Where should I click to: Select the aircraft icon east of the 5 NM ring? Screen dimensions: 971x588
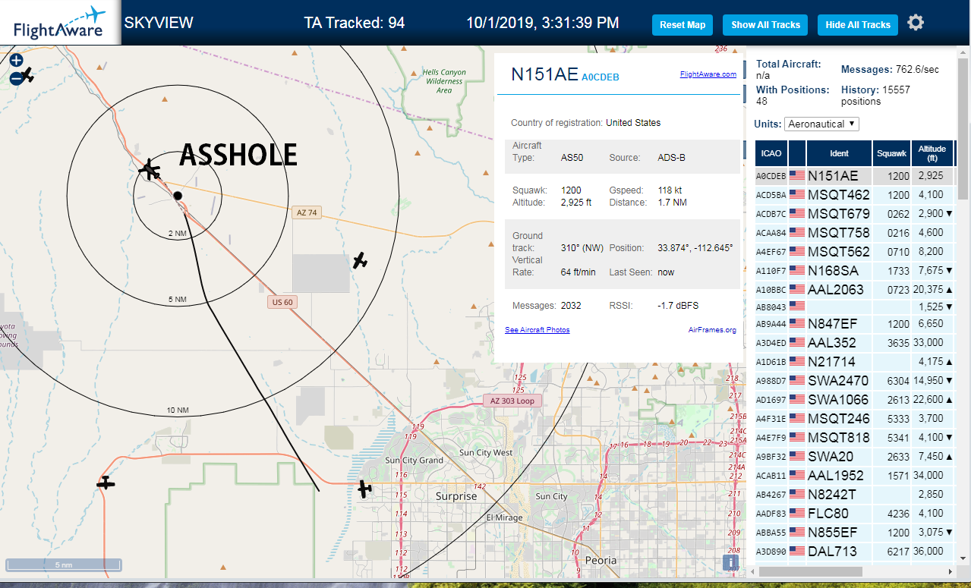coord(360,260)
